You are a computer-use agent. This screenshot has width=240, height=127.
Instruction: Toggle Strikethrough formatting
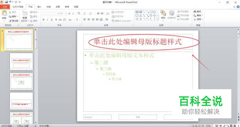pos(60,20)
